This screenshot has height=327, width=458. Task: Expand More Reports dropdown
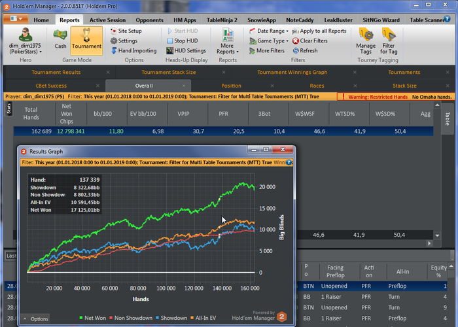click(x=228, y=41)
